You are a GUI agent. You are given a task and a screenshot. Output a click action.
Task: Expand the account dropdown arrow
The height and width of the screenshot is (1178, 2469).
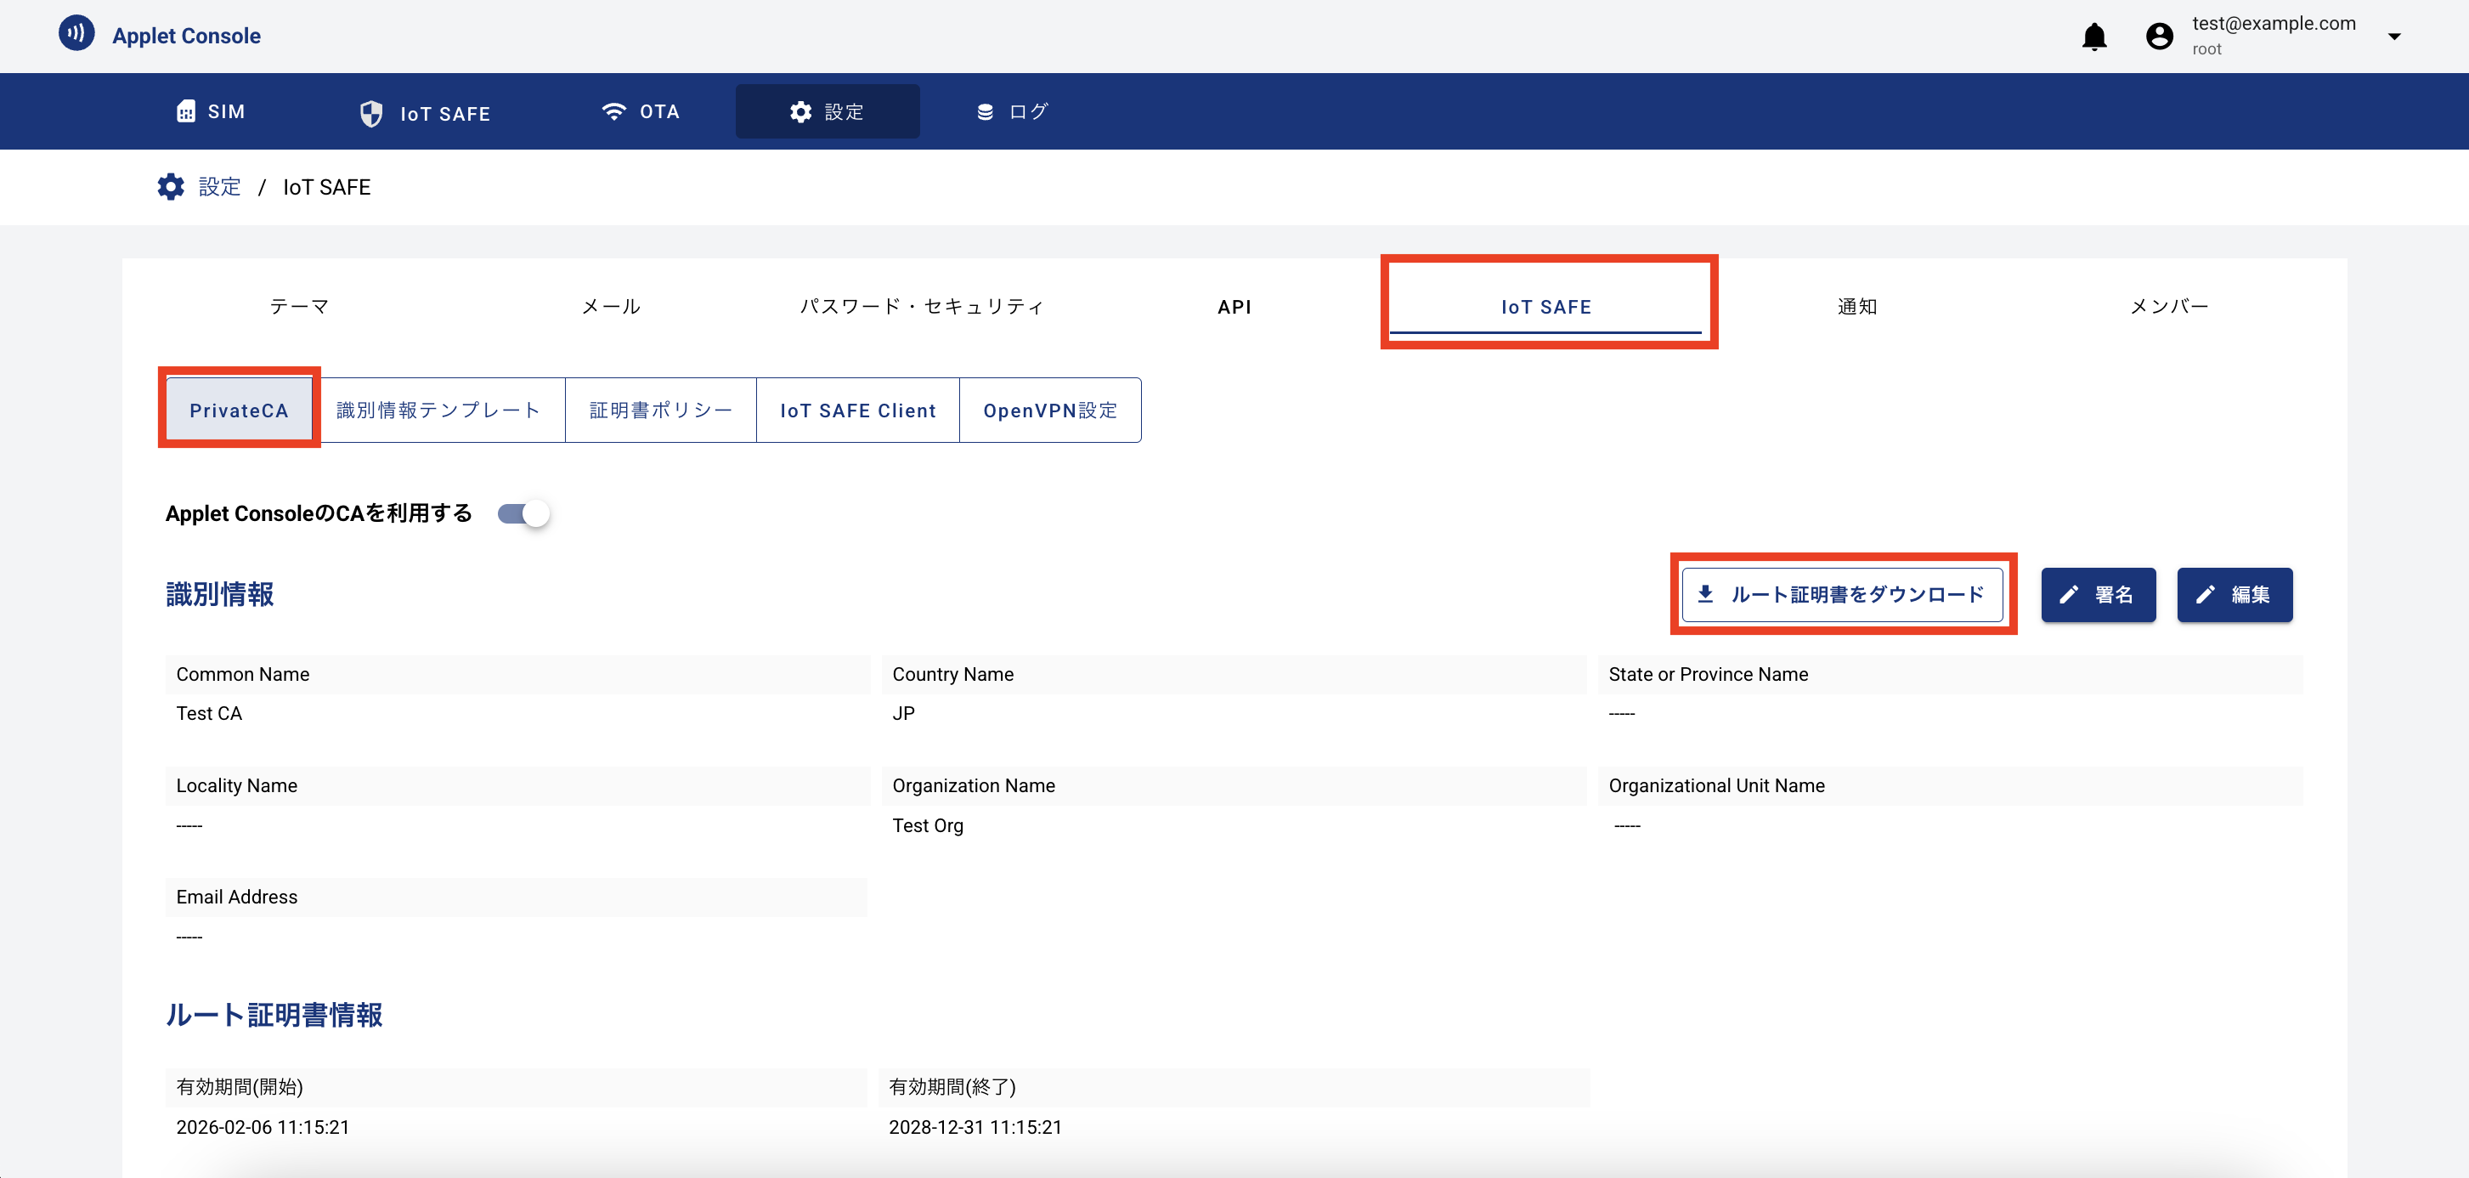click(2393, 37)
